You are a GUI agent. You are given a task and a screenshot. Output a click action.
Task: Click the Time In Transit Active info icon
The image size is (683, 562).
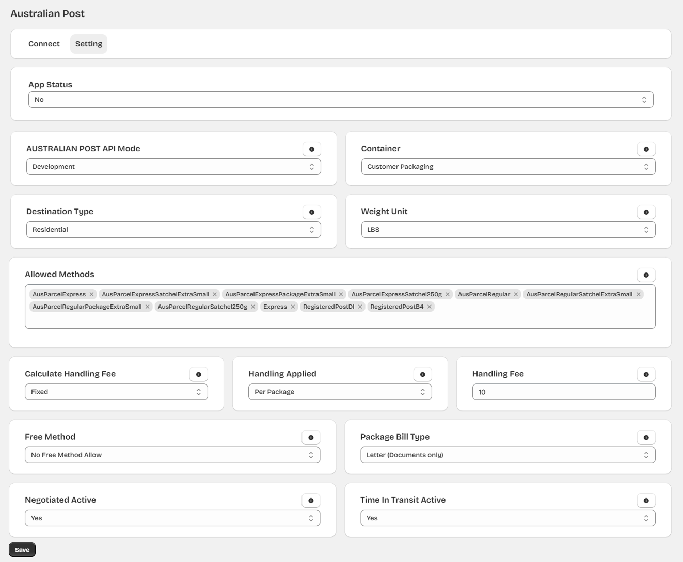646,501
